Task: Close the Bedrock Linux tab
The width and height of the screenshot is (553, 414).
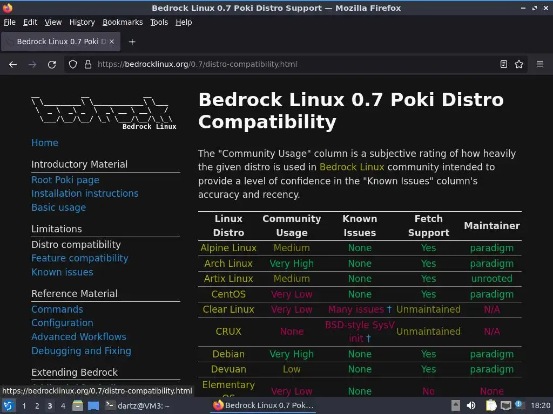Action: tap(112, 42)
